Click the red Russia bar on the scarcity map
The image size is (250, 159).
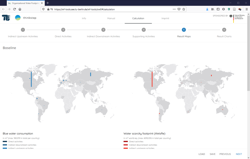211,75
